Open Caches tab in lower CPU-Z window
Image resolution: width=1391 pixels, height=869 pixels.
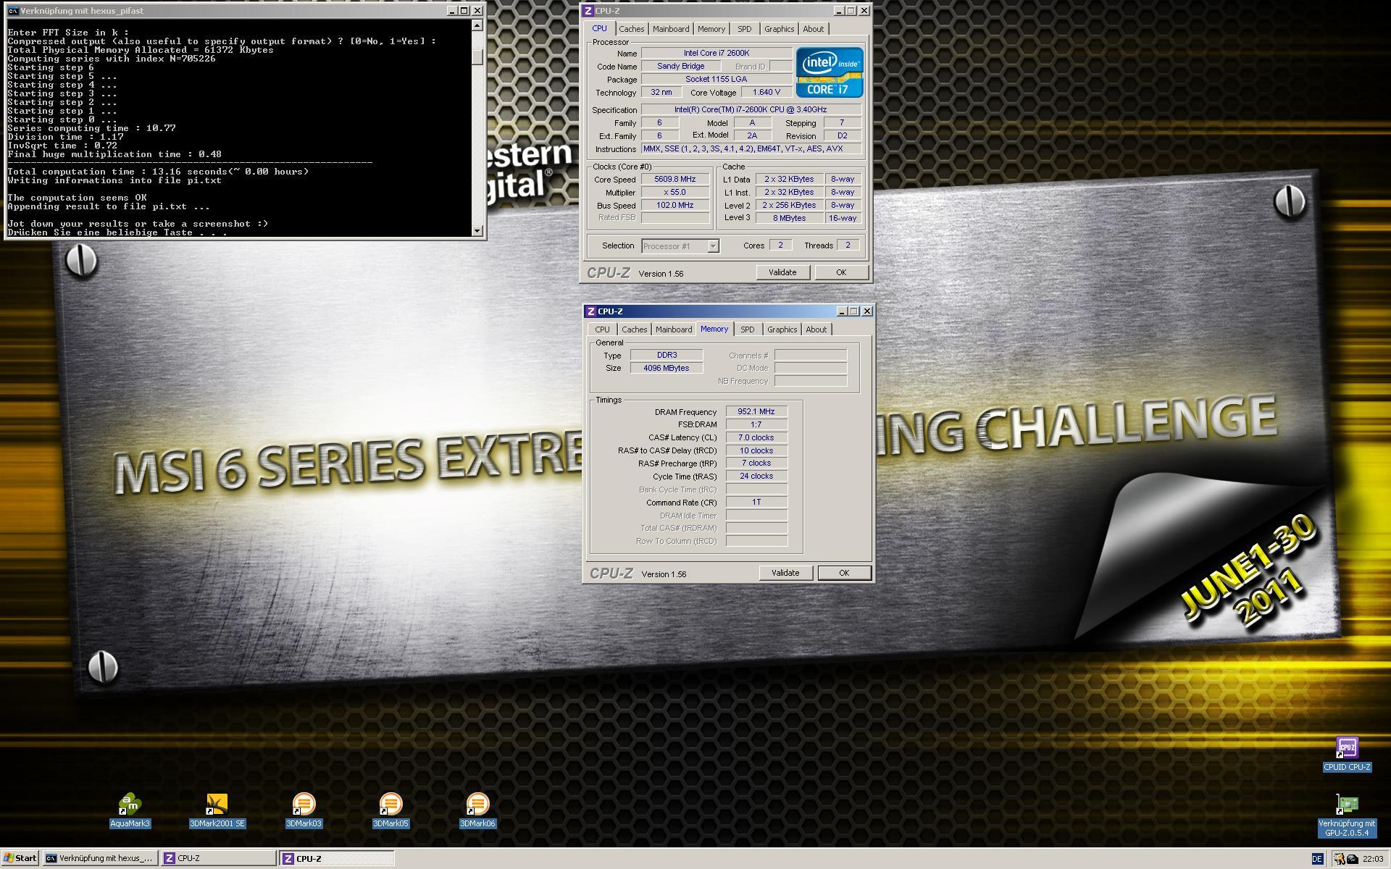(x=634, y=329)
